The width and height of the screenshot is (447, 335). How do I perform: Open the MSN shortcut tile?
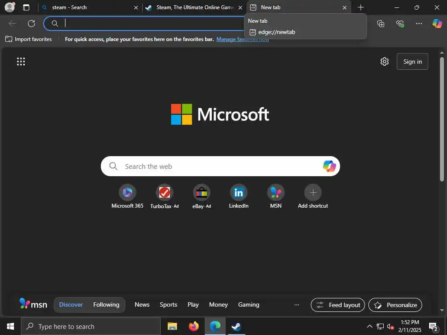coord(276,197)
